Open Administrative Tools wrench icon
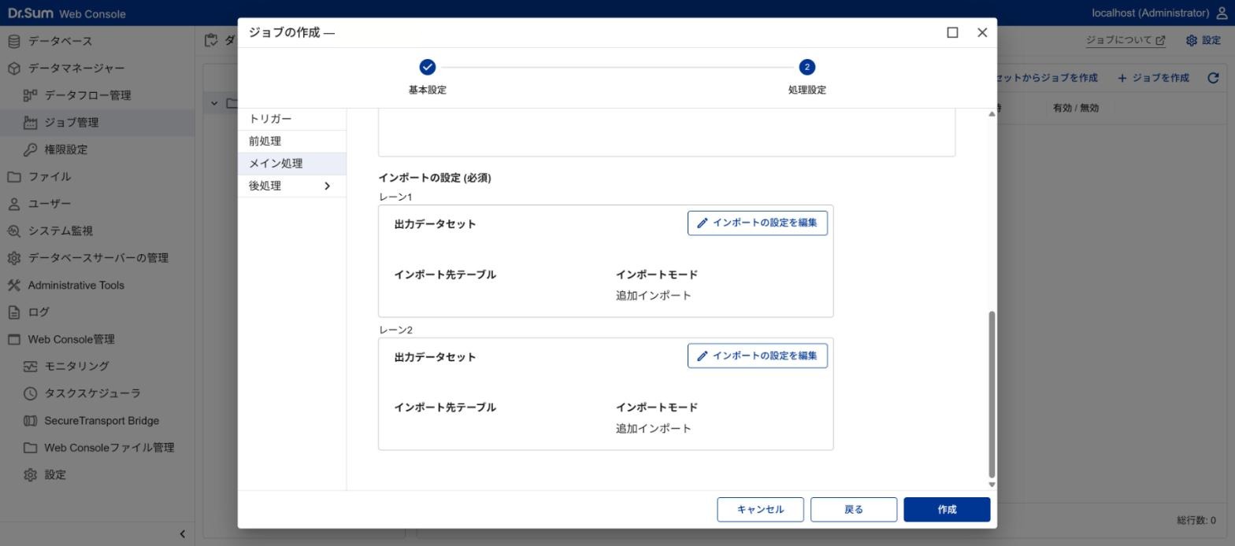 coord(13,285)
